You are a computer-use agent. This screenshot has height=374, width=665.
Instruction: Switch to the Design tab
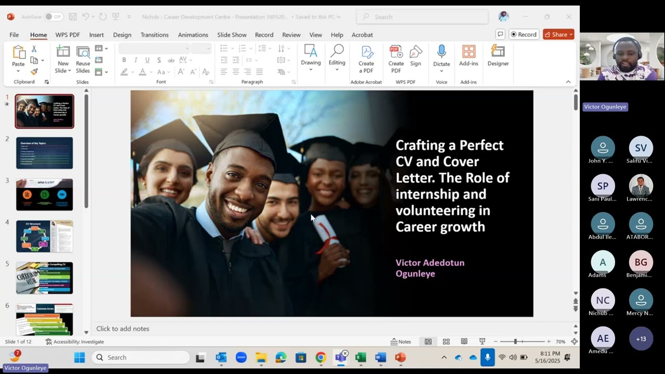pos(122,35)
